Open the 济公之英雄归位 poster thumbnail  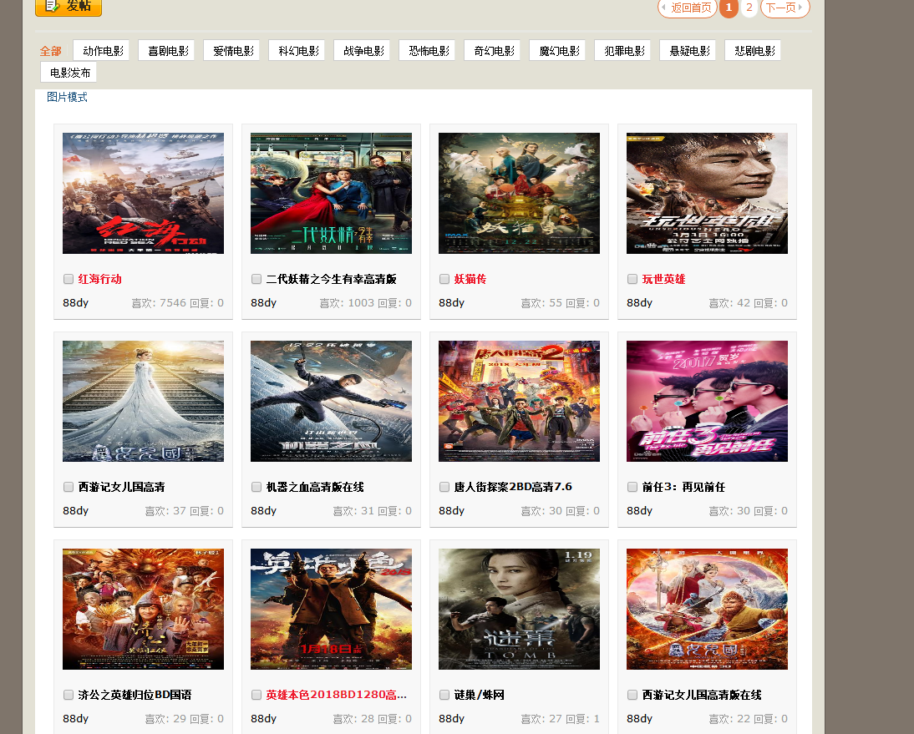point(144,610)
